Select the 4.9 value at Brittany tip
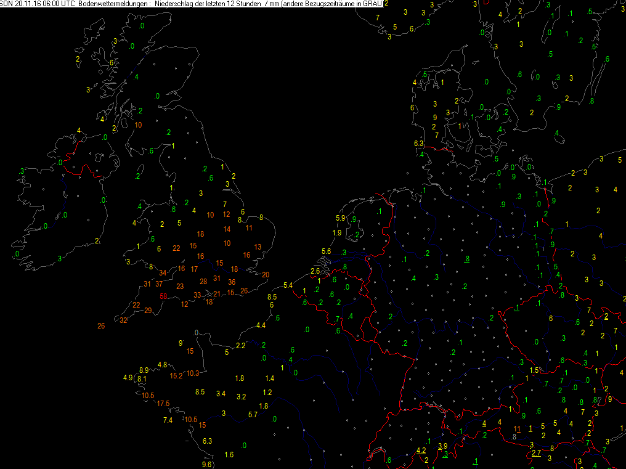Viewport: 626px width, 469px height. pyautogui.click(x=128, y=378)
